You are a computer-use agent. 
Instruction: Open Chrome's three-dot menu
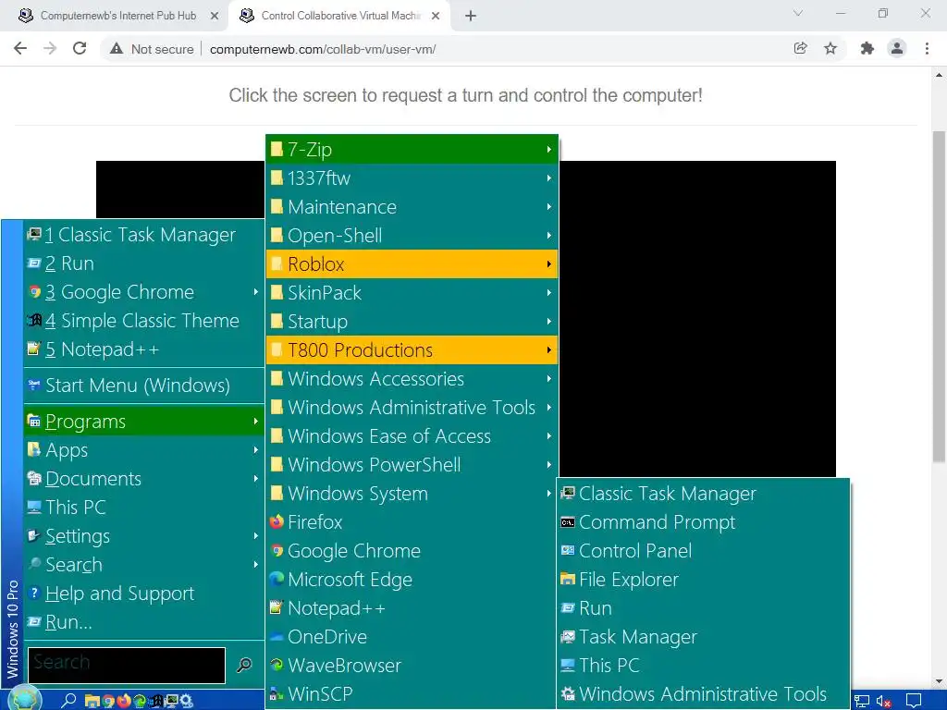[927, 48]
